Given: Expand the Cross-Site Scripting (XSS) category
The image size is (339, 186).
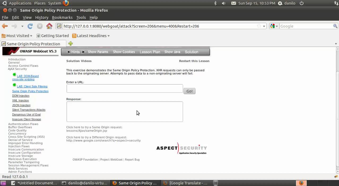Looking at the screenshot, I should [x=27, y=137].
